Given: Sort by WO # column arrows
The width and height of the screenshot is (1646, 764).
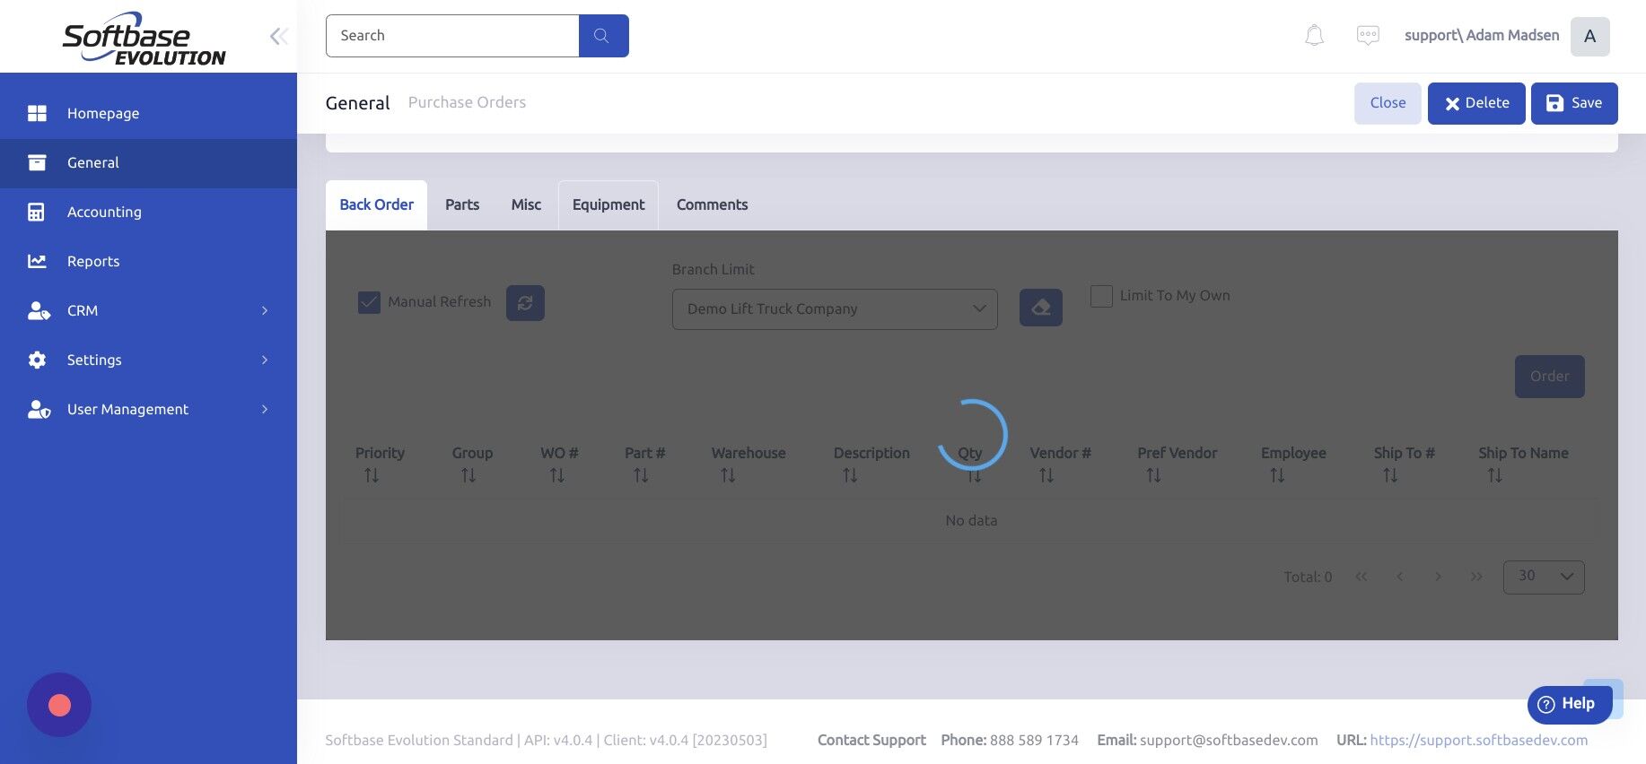Looking at the screenshot, I should point(557,475).
